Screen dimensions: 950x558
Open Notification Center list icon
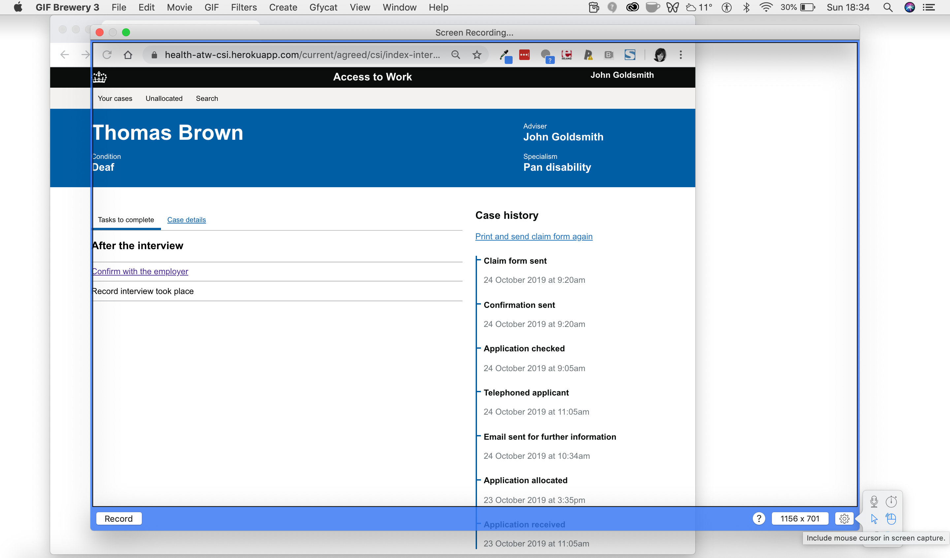point(929,7)
